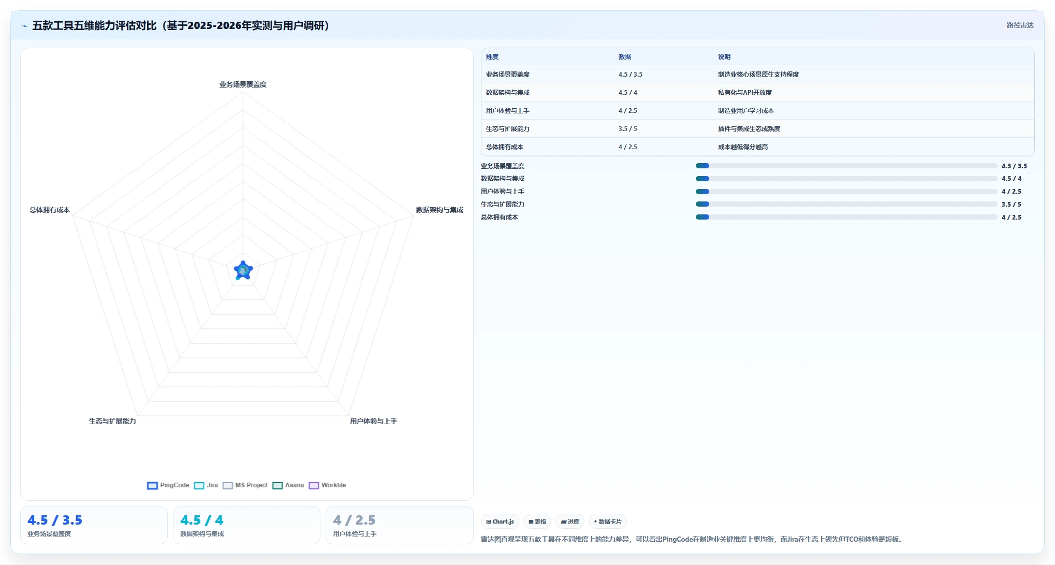Click the radar axis label 总体拥有成本
The height and width of the screenshot is (565, 1055).
(50, 210)
